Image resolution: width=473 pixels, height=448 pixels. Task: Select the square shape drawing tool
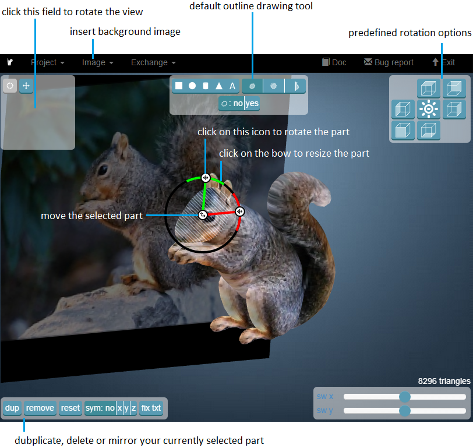179,86
